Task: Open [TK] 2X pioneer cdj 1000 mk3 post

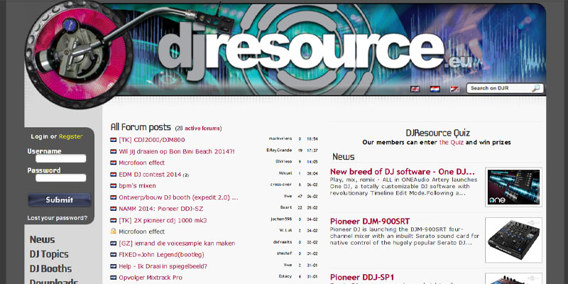Action: coord(163,220)
